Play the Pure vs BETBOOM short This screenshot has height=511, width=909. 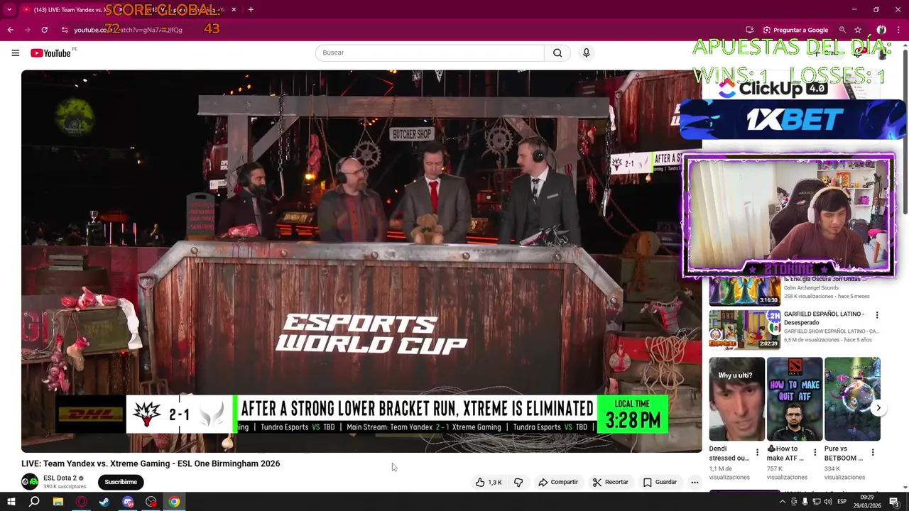[x=852, y=399]
